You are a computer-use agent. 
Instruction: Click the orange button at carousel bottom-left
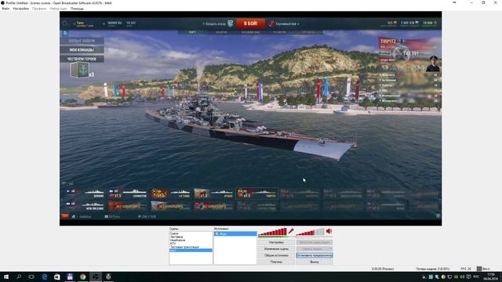(64, 216)
